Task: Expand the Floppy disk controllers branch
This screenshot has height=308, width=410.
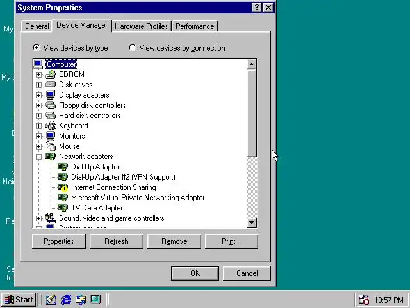Action: point(38,105)
